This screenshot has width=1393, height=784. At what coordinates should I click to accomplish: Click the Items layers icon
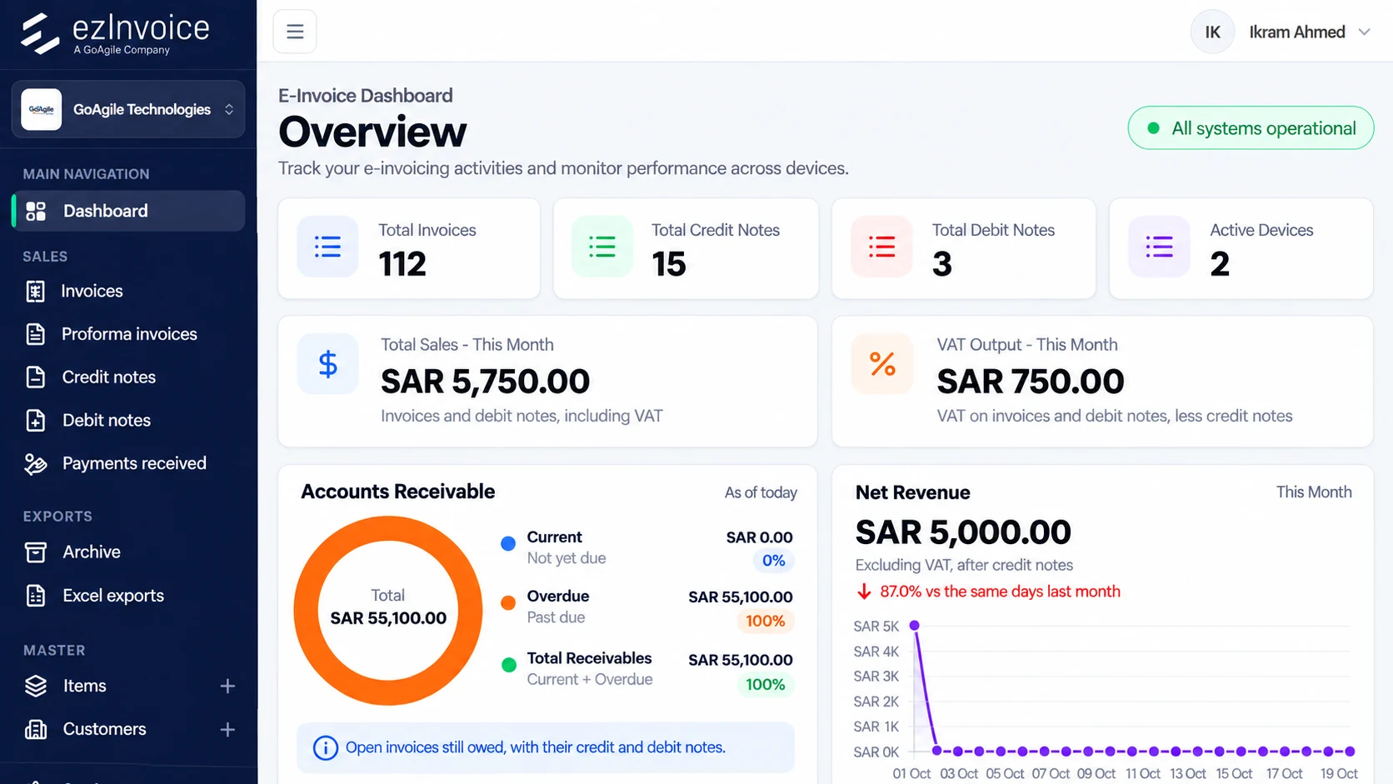[36, 687]
